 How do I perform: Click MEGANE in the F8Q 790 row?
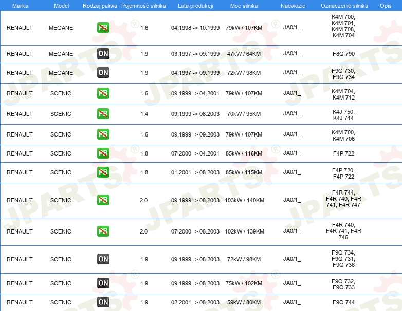[x=61, y=54]
